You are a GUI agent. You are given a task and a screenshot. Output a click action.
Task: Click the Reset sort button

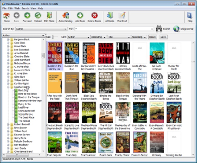152,37
